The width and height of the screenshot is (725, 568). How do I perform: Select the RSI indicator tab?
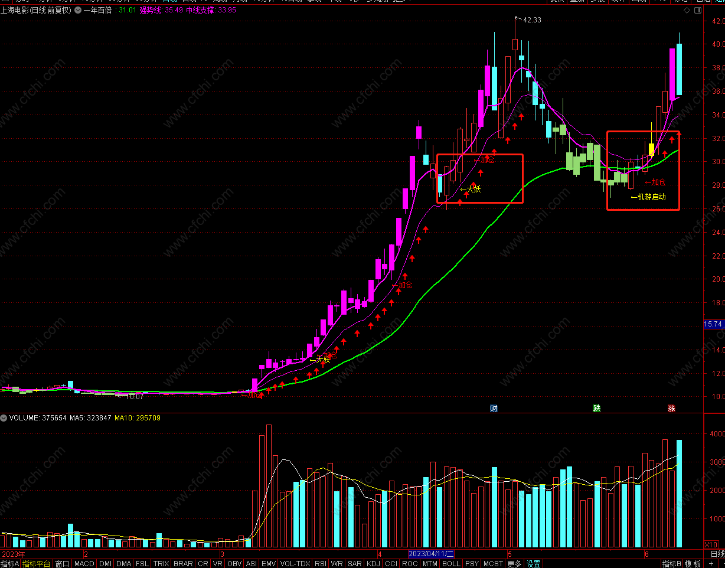(320, 564)
